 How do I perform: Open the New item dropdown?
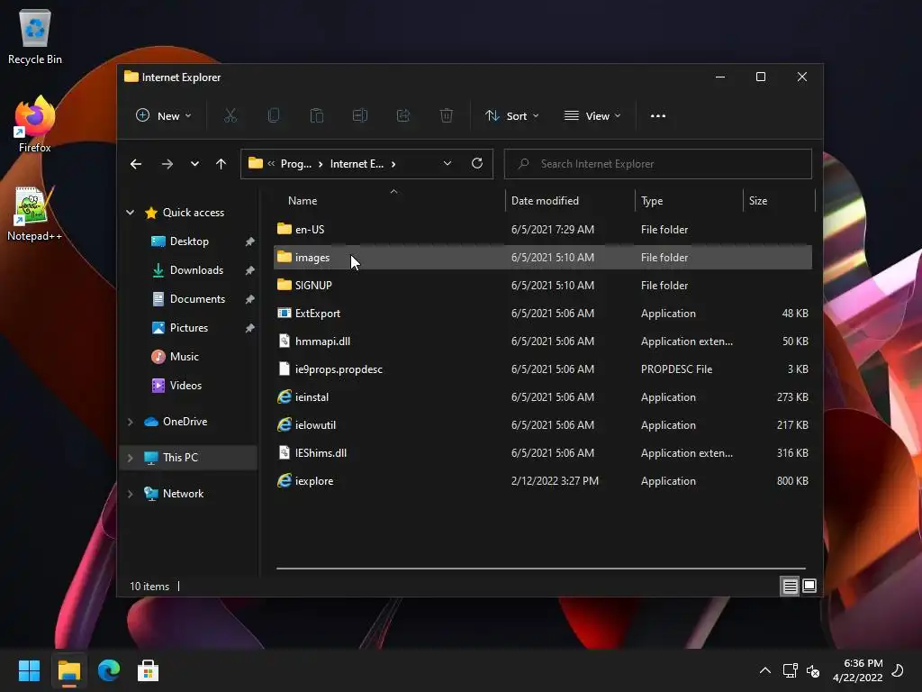click(164, 116)
